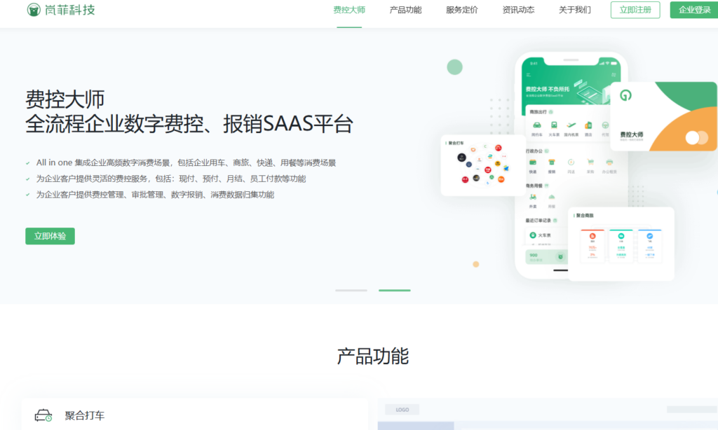Tap the 火车票 train icon in phone mockup

click(554, 125)
